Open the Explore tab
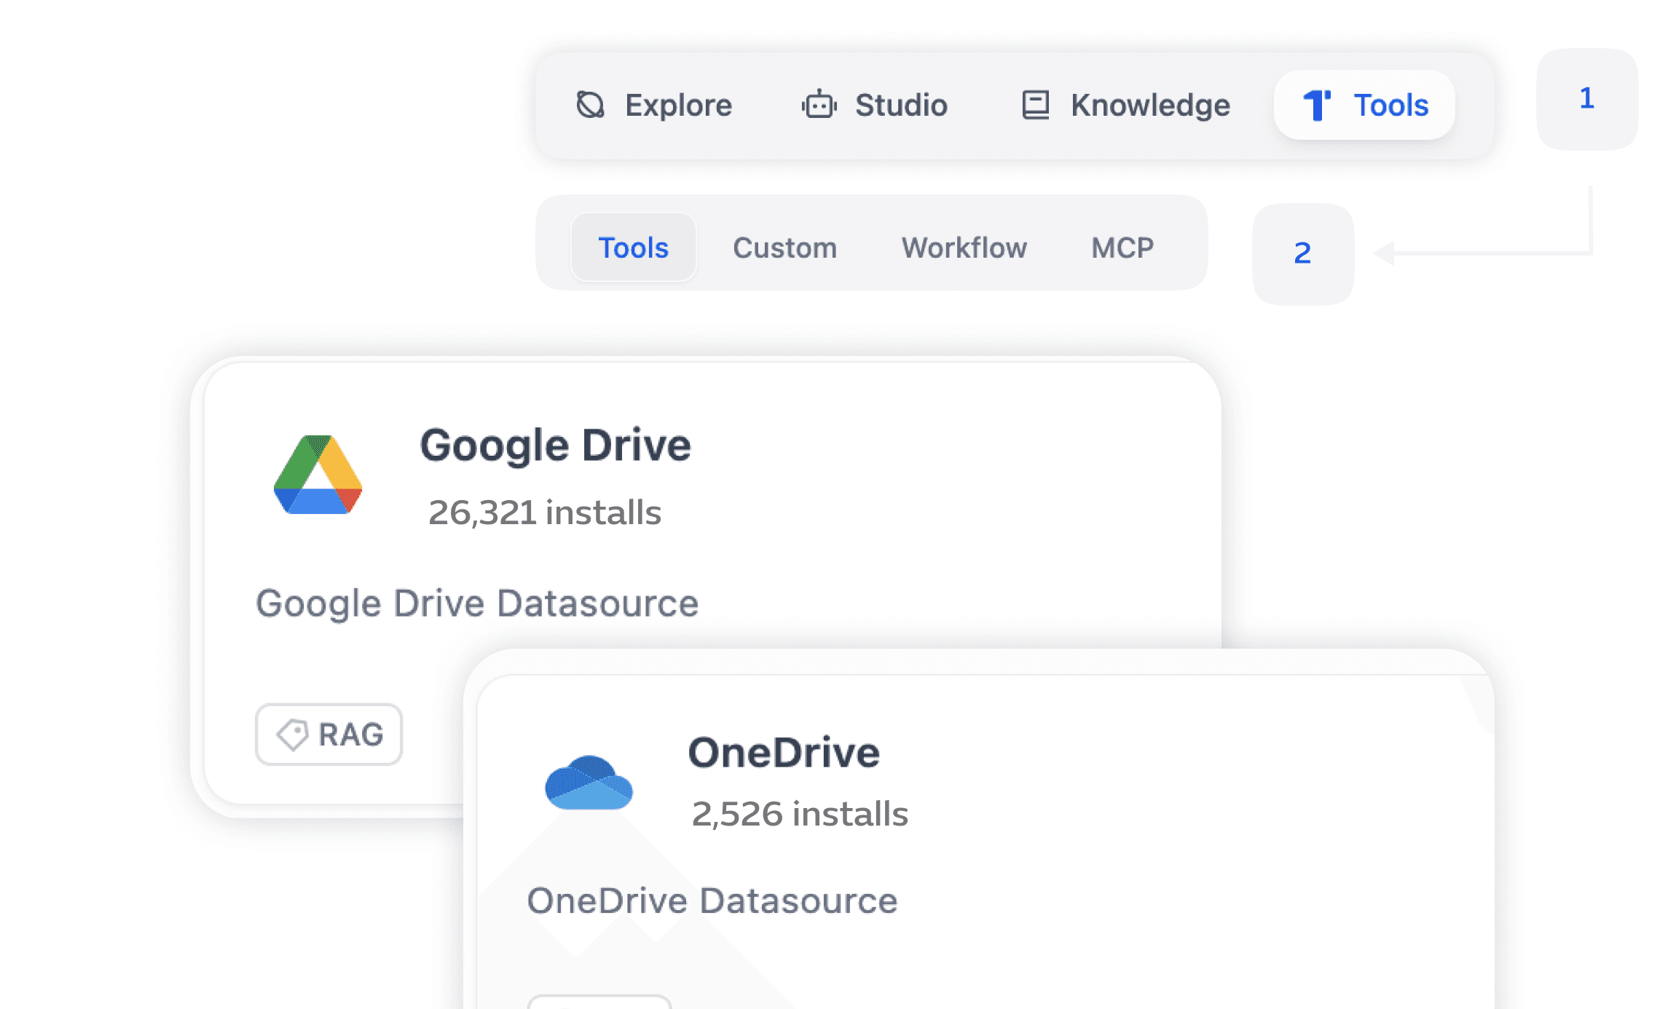This screenshot has height=1009, width=1676. click(653, 106)
